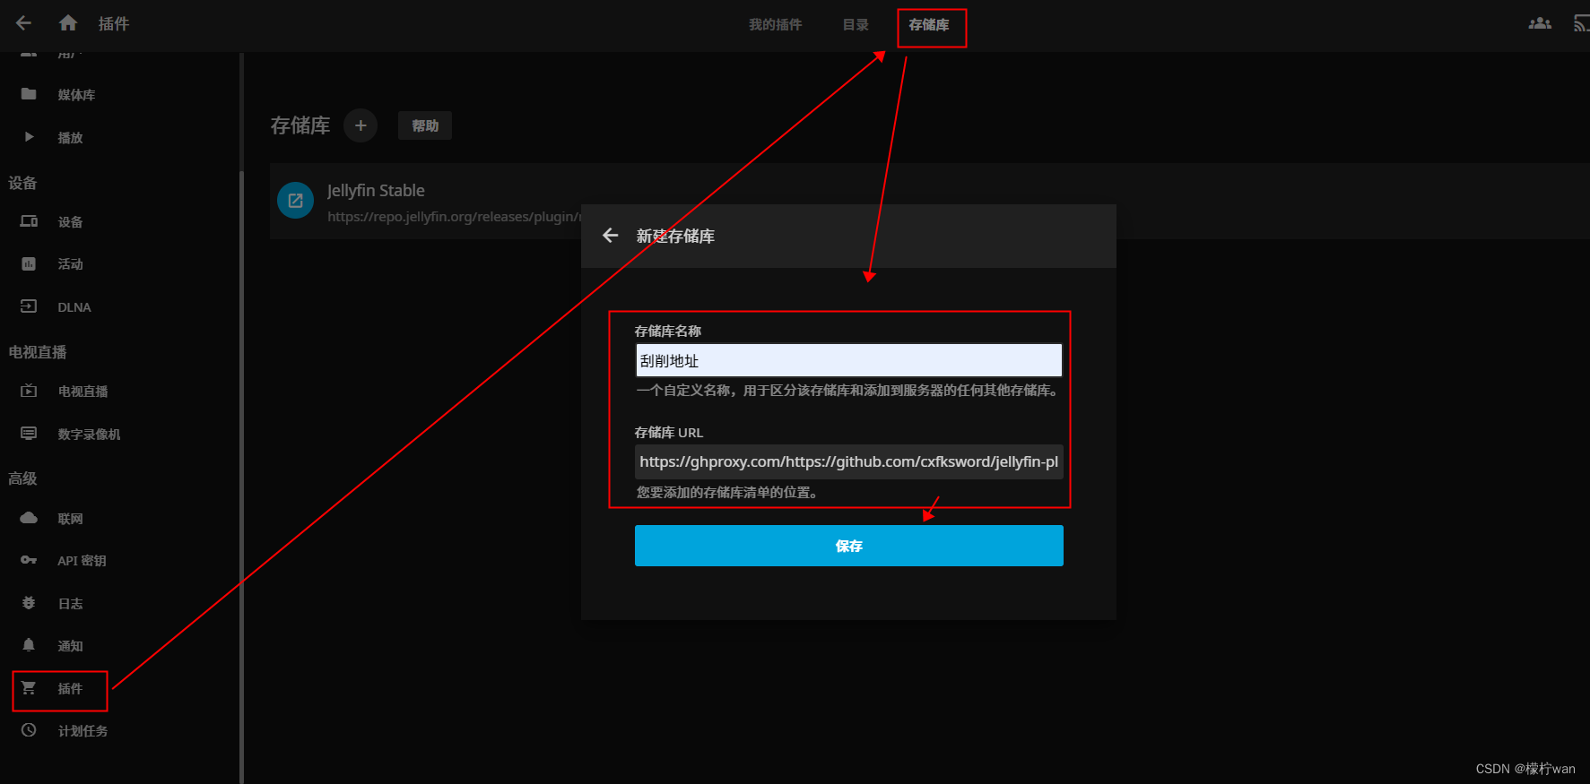The width and height of the screenshot is (1590, 784).
Task: Click the 保存 button
Action: coord(849,546)
